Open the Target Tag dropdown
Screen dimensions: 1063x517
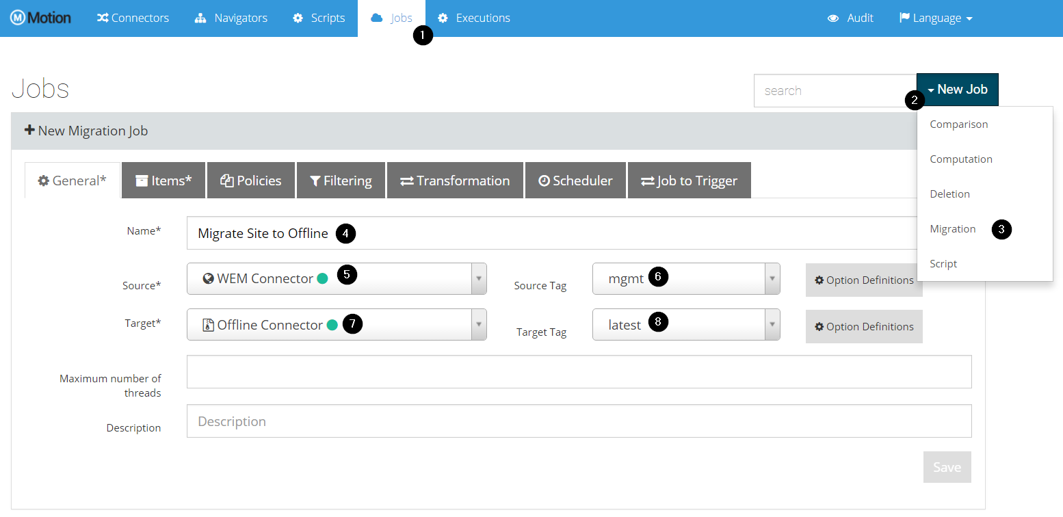686,325
